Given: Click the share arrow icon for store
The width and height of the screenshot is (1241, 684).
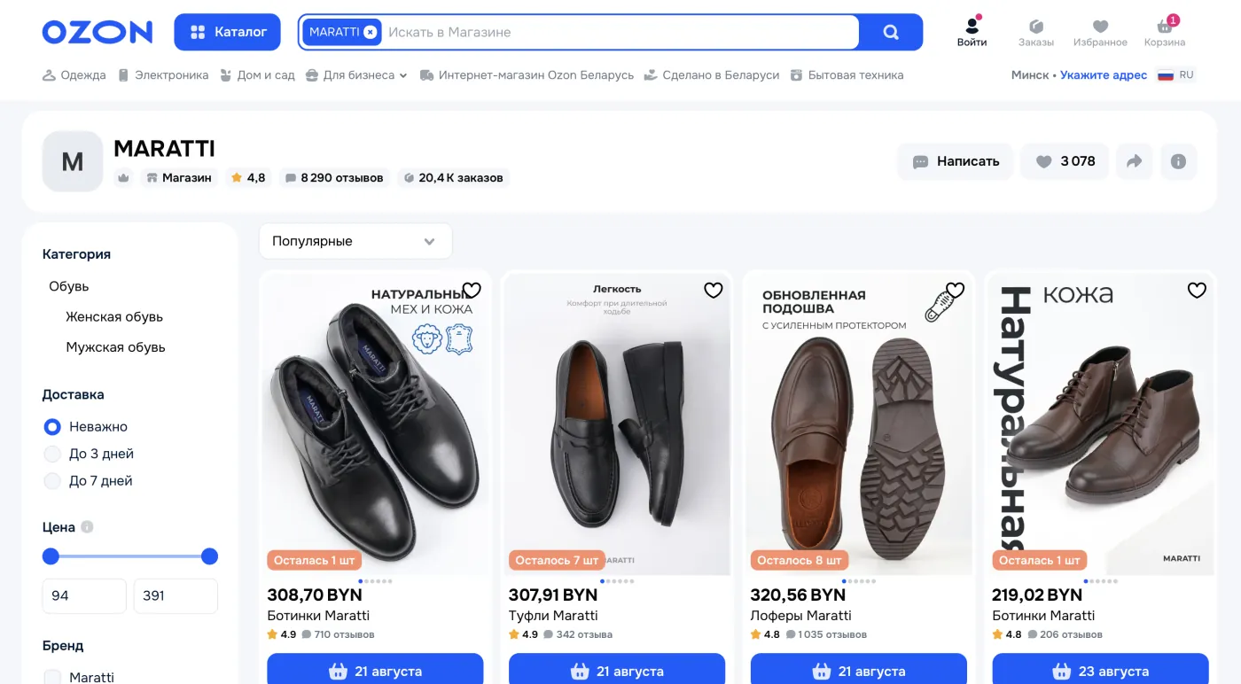Looking at the screenshot, I should click(x=1134, y=161).
